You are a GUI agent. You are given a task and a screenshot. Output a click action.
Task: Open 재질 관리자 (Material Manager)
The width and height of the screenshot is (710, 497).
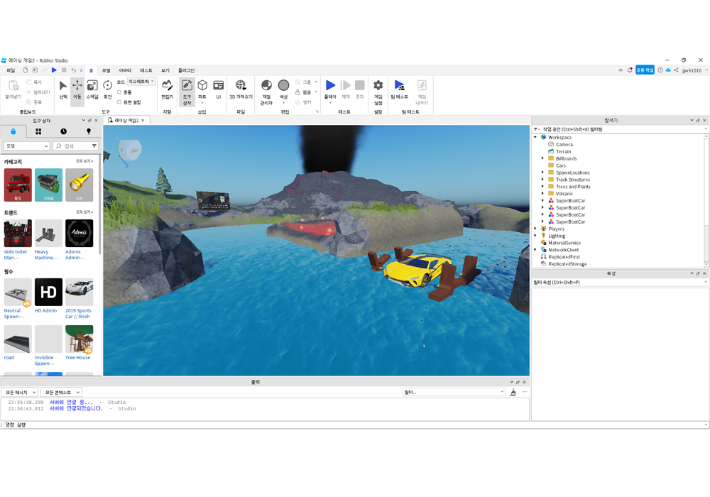pos(266,92)
